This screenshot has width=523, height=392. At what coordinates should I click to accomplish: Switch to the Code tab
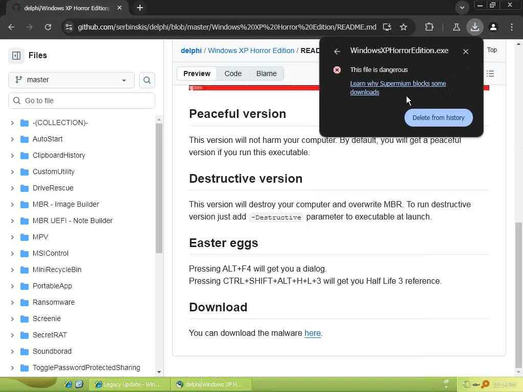pyautogui.click(x=233, y=73)
